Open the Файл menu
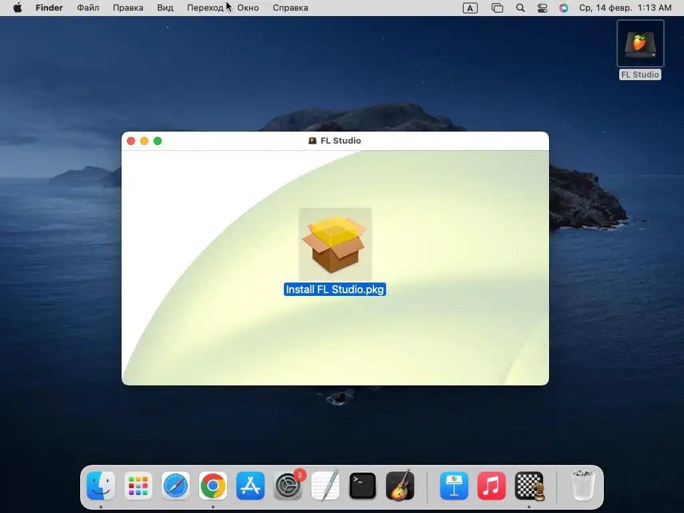 pyautogui.click(x=88, y=8)
